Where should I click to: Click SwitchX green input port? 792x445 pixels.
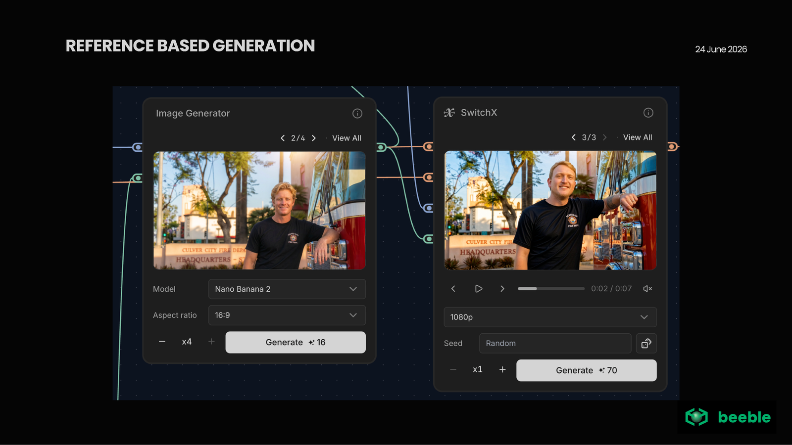429,239
